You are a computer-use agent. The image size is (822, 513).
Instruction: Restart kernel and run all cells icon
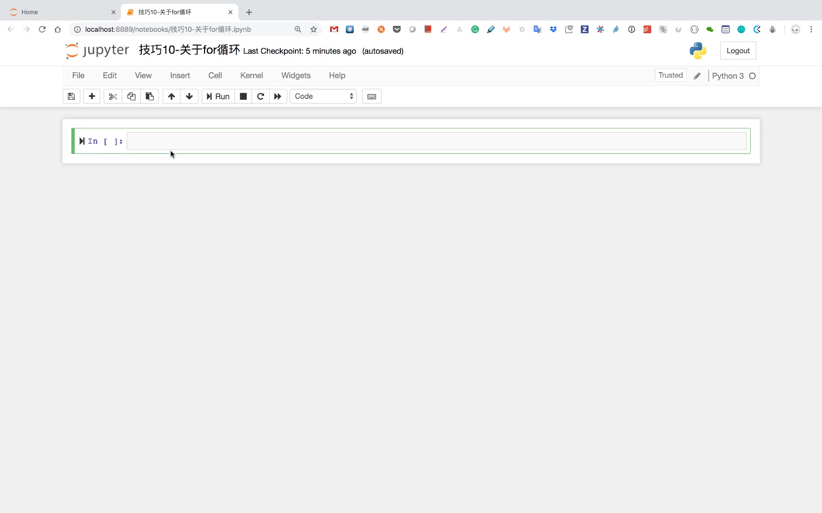pos(278,96)
